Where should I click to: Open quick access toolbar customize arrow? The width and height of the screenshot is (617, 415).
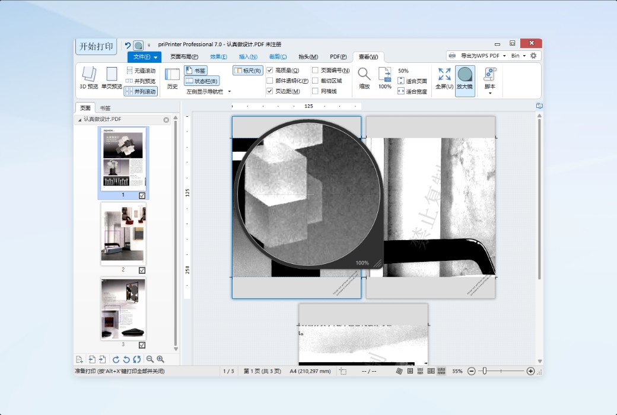149,45
